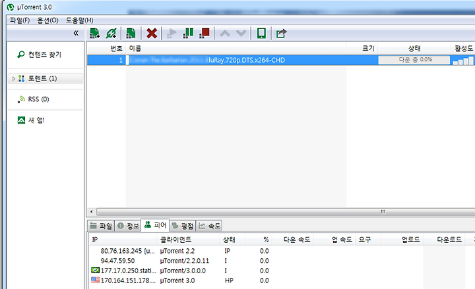Click the IP status cell of first peer

click(x=227, y=251)
